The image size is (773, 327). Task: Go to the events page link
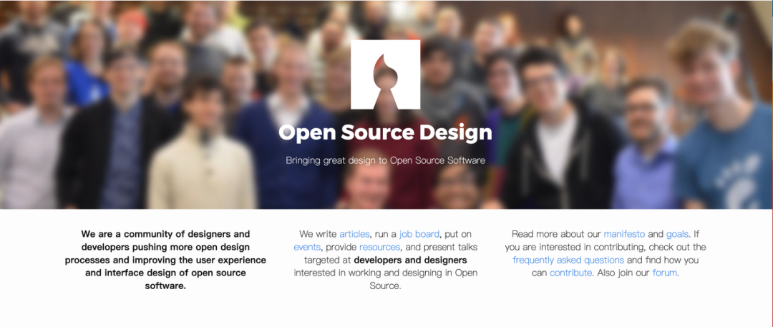(306, 247)
